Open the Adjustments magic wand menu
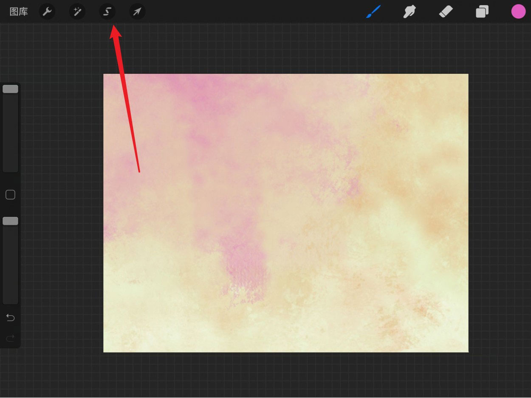The height and width of the screenshot is (398, 531). 77,12
